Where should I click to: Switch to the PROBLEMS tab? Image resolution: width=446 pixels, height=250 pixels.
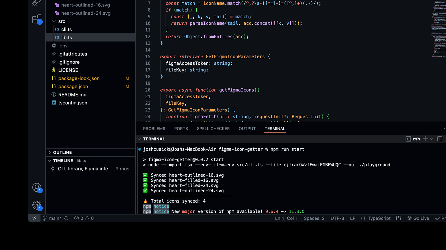154,129
